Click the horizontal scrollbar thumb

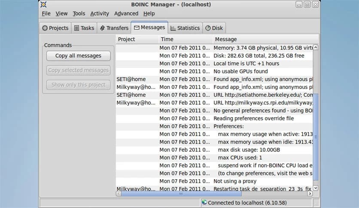181,194
